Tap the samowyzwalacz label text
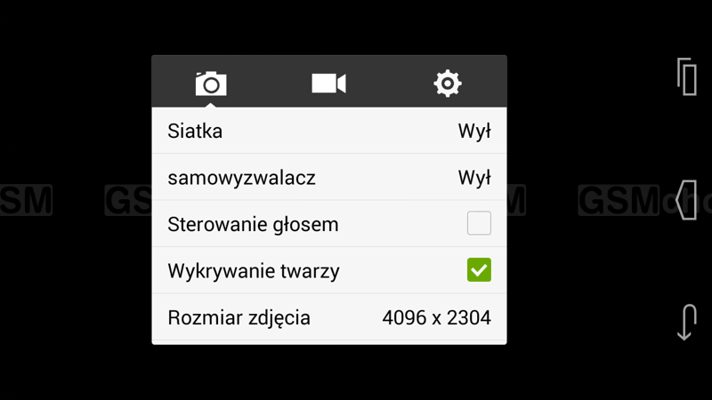Viewport: 712px width, 400px height. (241, 179)
